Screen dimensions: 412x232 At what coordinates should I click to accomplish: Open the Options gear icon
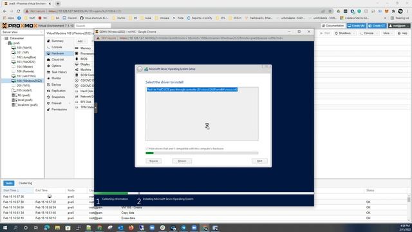[49, 66]
